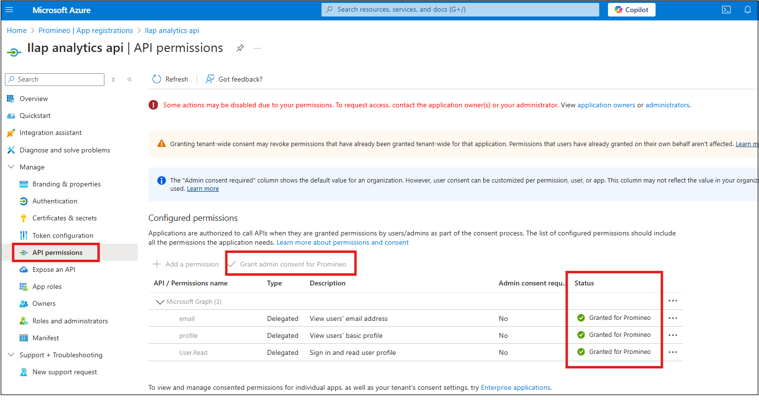Open the hamburger portal menu
759x400 pixels.
pyautogui.click(x=9, y=10)
